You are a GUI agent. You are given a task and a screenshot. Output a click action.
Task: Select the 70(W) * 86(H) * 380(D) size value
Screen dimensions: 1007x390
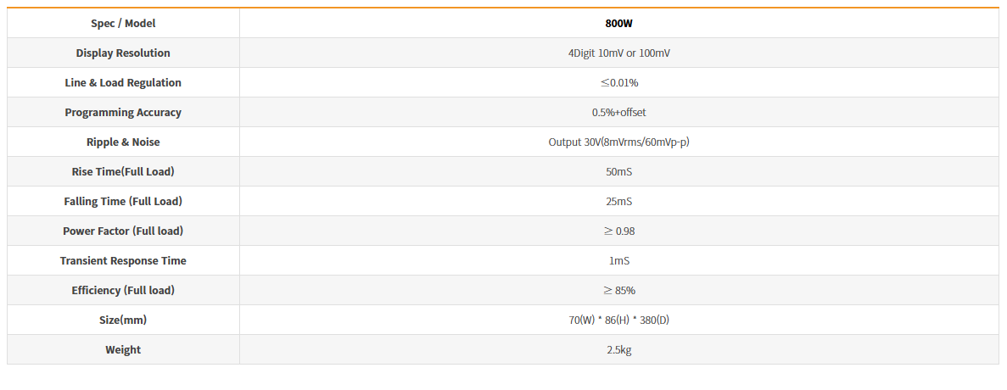[x=618, y=320]
